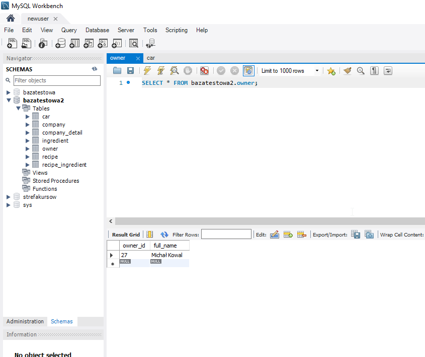
Task: Stop the executing query
Action: pyautogui.click(x=188, y=71)
